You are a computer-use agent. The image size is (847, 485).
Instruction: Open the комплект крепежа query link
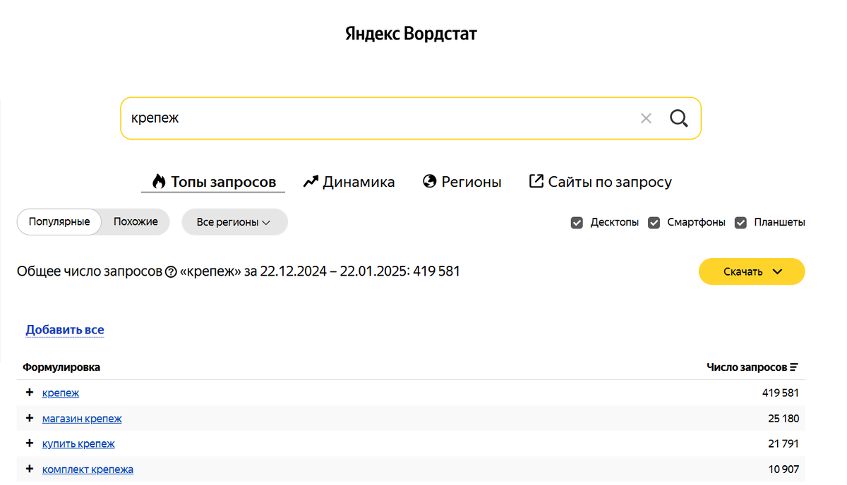pos(88,469)
